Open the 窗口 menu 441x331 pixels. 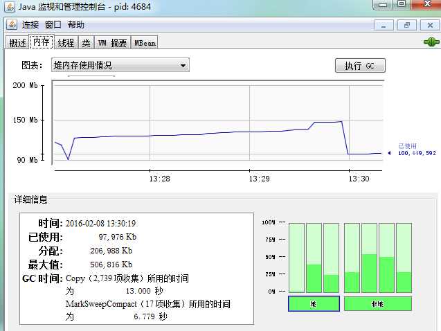pyautogui.click(x=53, y=25)
